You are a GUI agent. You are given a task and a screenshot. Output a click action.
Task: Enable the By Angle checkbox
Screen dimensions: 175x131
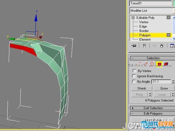point(134,81)
